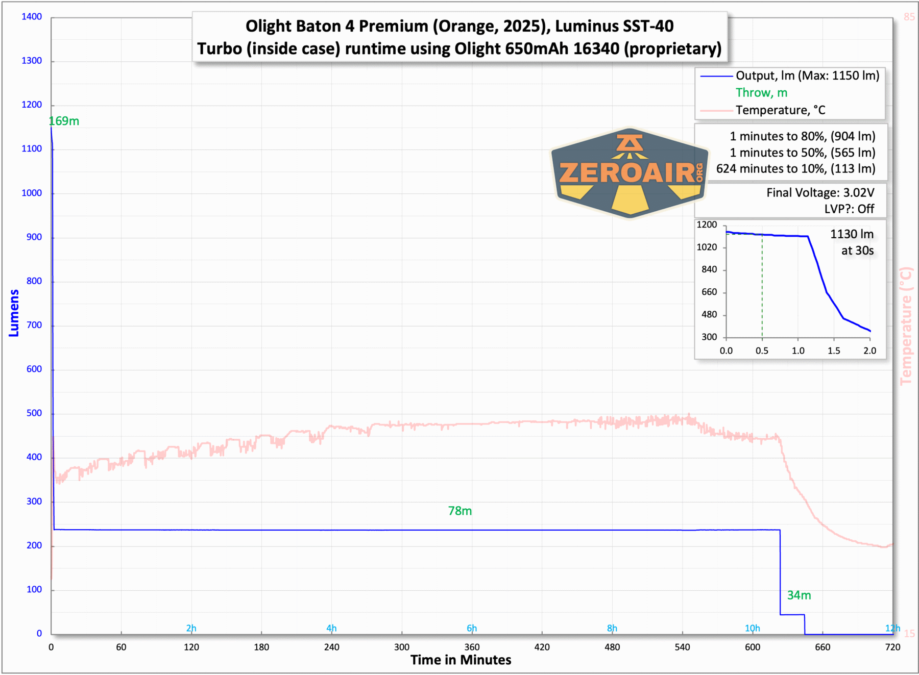Viewport: 919px width, 675px height.
Task: Click the chart title about Olight Baton 4 Premium
Action: 459,37
